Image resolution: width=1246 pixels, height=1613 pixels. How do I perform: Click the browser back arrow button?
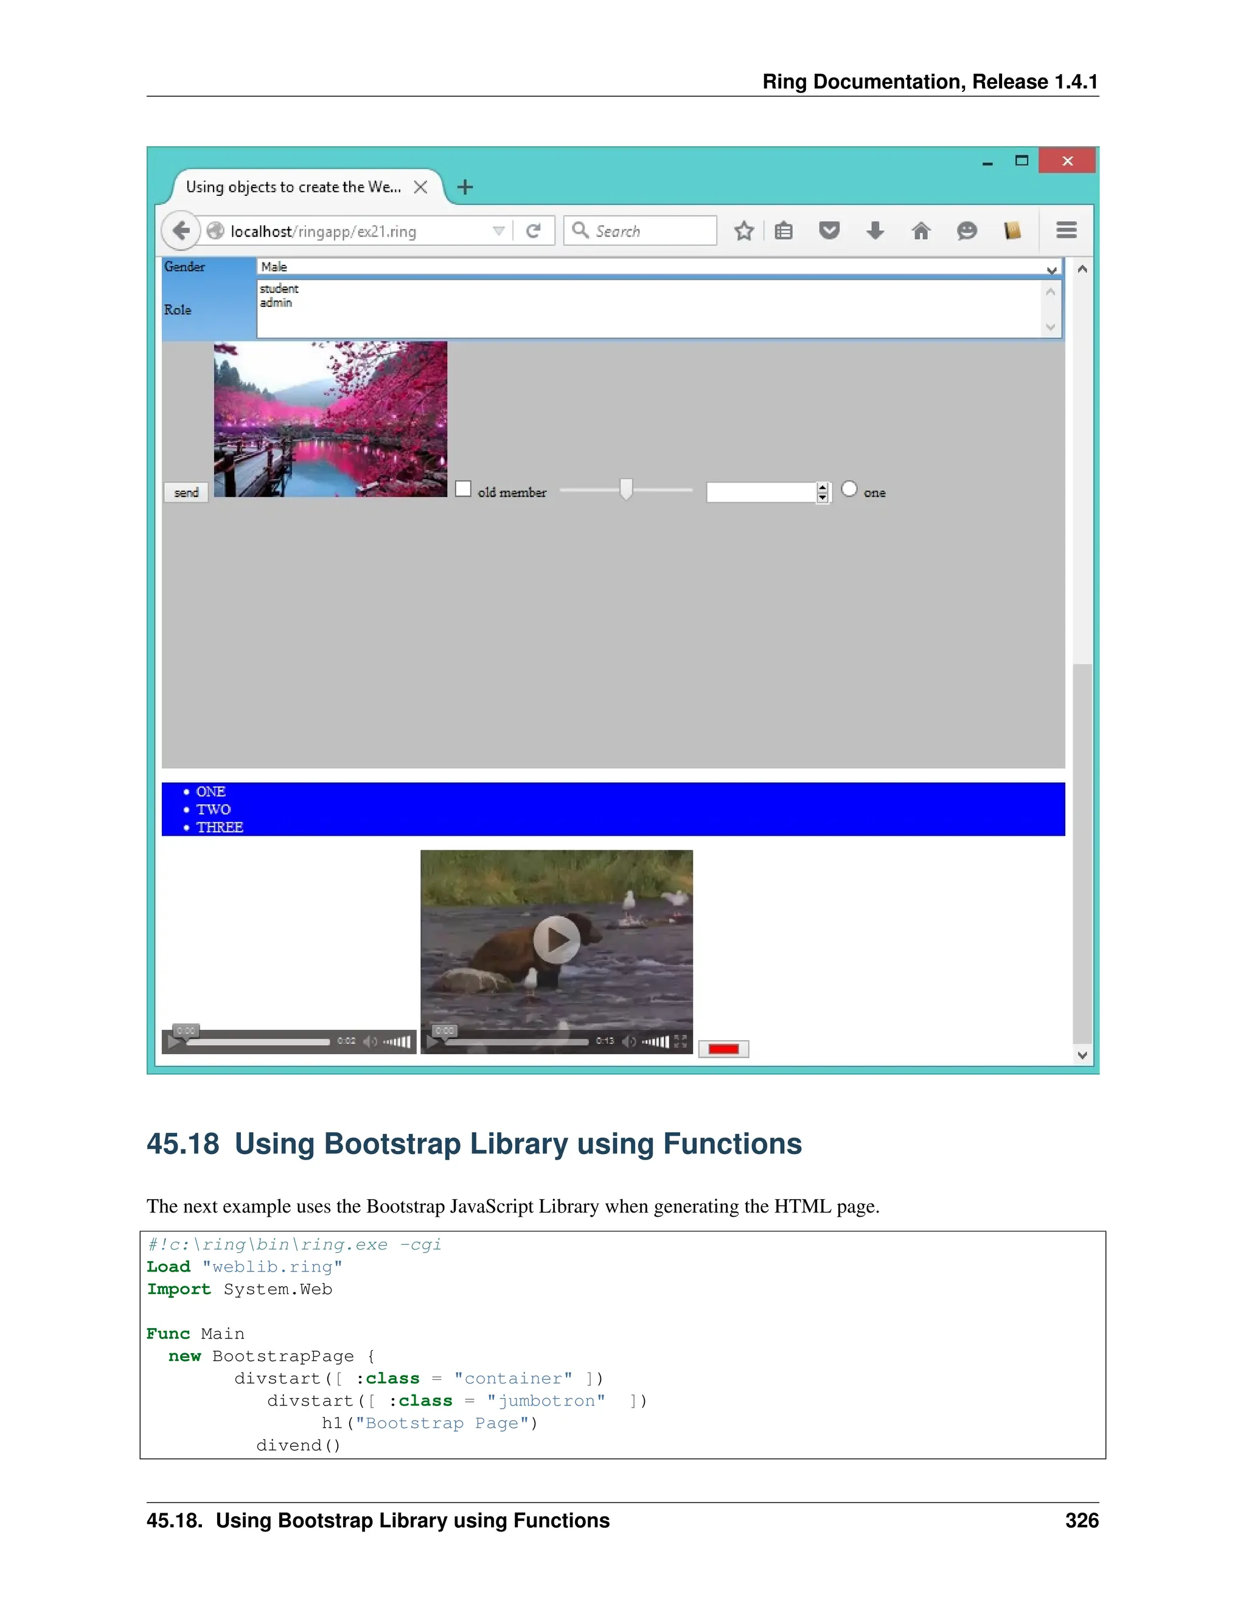coord(180,231)
